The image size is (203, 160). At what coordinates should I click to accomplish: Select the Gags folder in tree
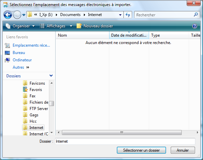coord(34,115)
